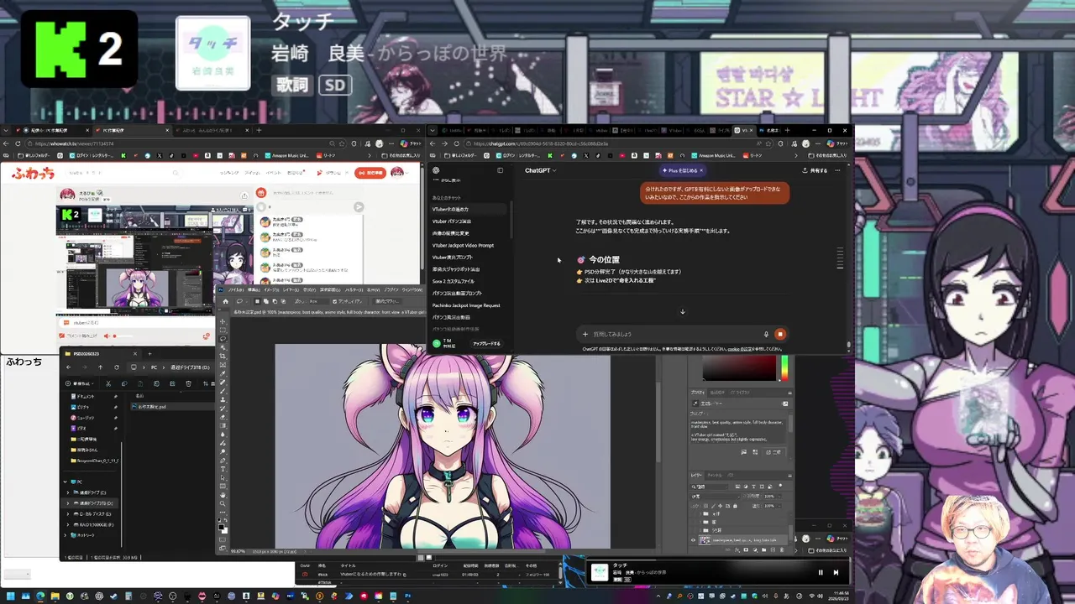Choose Add to Selection mode icon in Photoshop
This screenshot has width=1075, height=604.
[266, 301]
